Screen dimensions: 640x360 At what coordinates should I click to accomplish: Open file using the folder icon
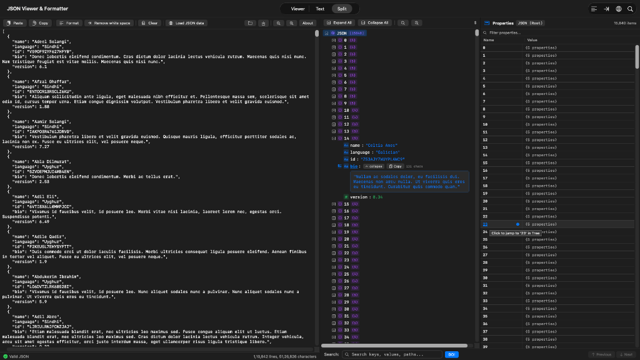250,23
